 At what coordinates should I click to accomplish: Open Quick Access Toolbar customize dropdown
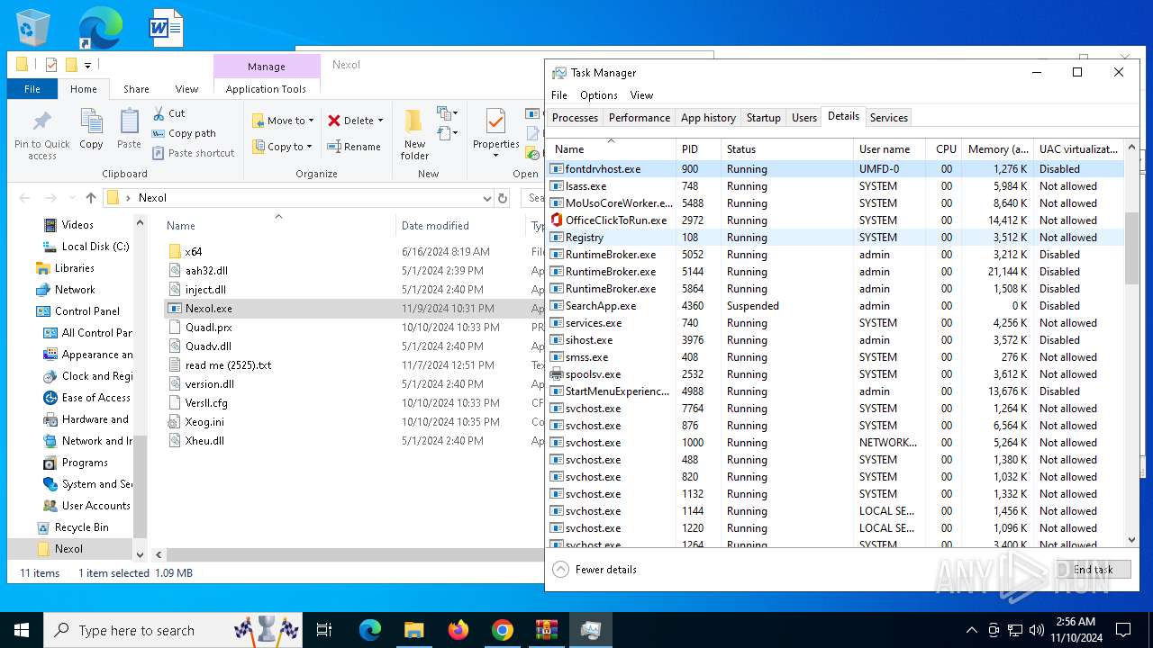pyautogui.click(x=87, y=65)
